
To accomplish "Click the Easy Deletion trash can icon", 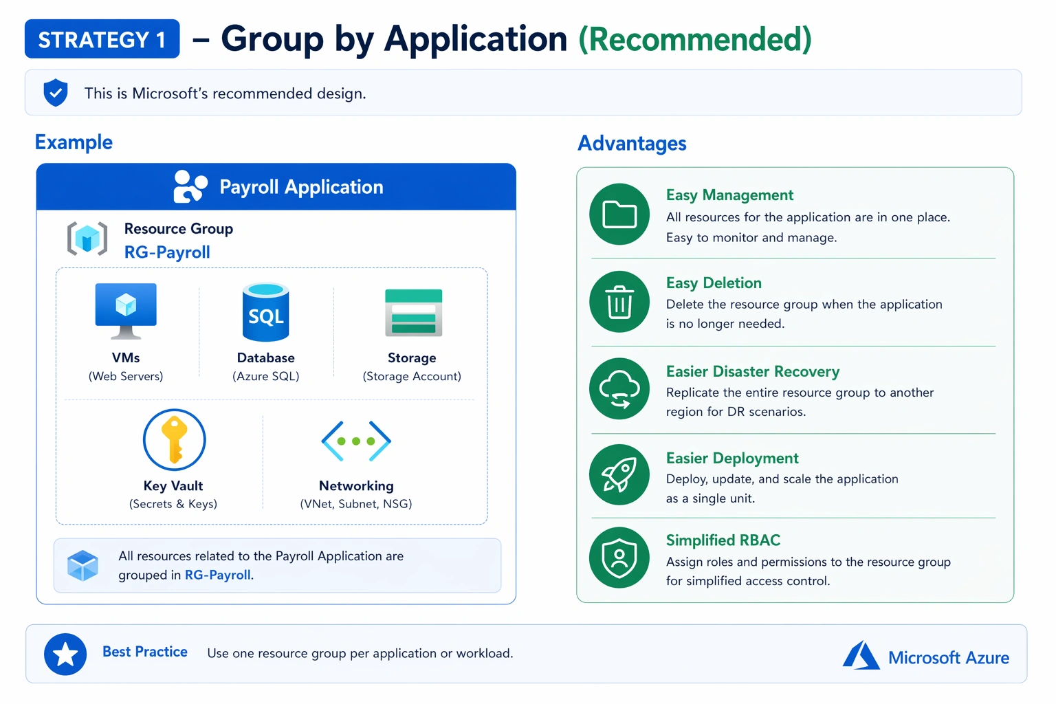I will click(x=619, y=302).
